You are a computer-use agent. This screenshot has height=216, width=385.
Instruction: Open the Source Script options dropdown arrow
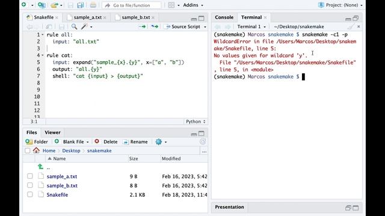click(205, 27)
